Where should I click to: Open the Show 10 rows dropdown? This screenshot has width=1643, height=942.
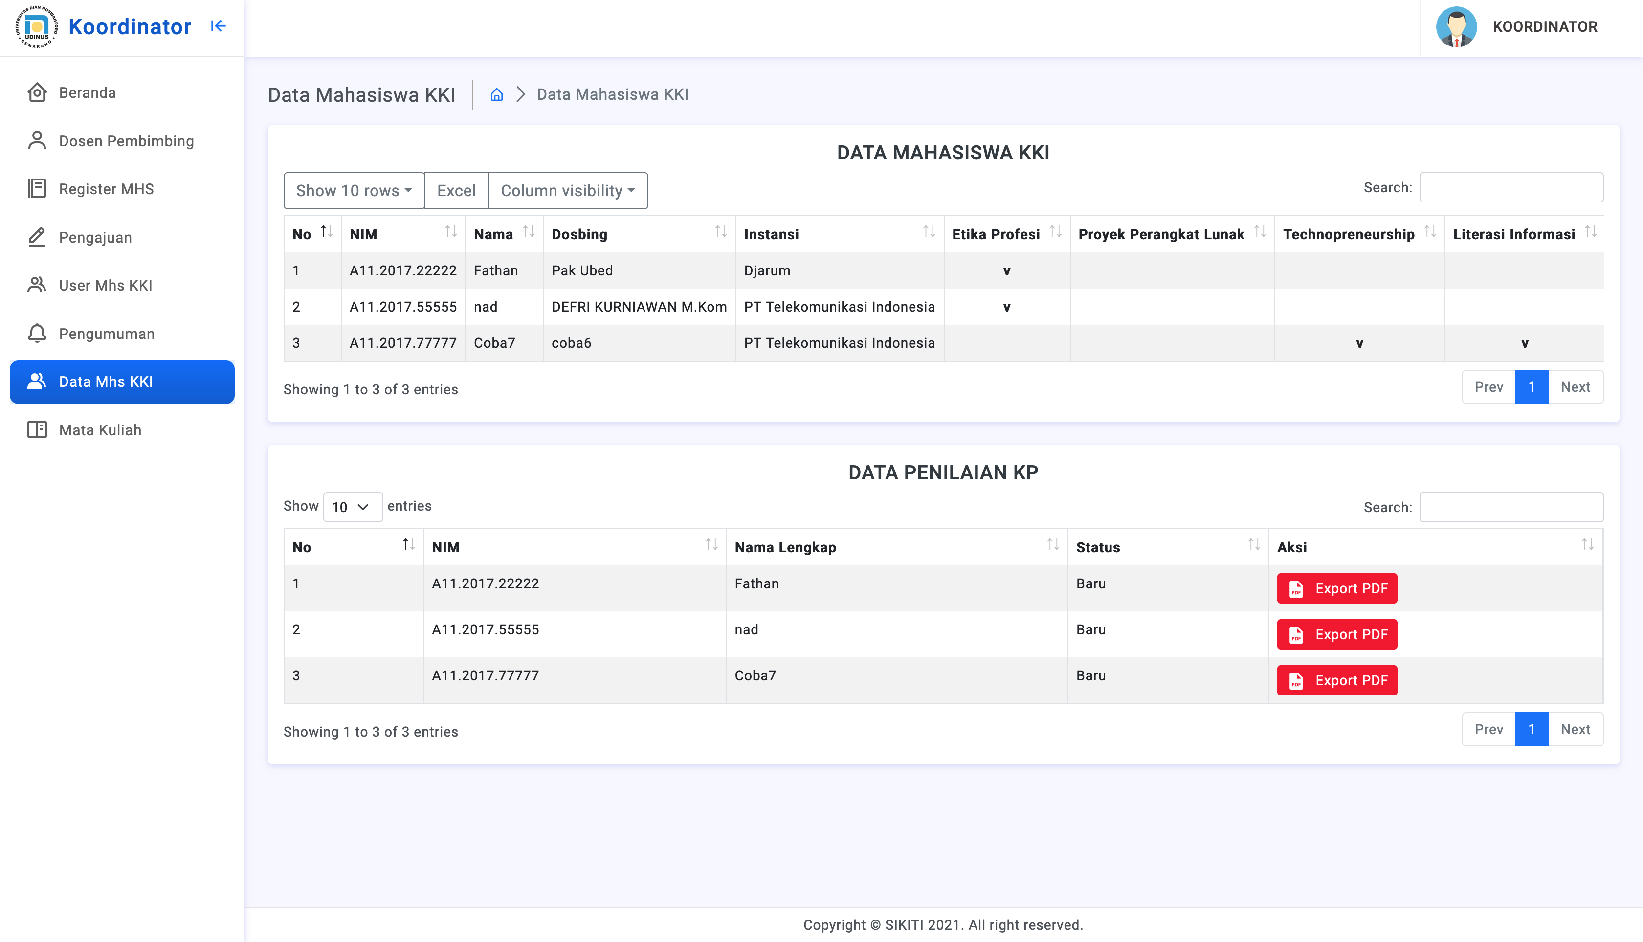[x=354, y=190]
